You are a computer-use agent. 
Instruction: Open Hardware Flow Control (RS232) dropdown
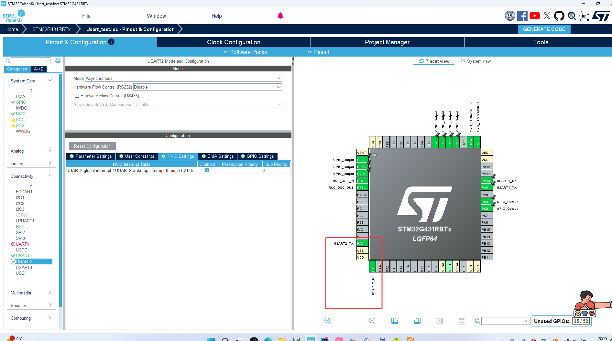(x=208, y=87)
